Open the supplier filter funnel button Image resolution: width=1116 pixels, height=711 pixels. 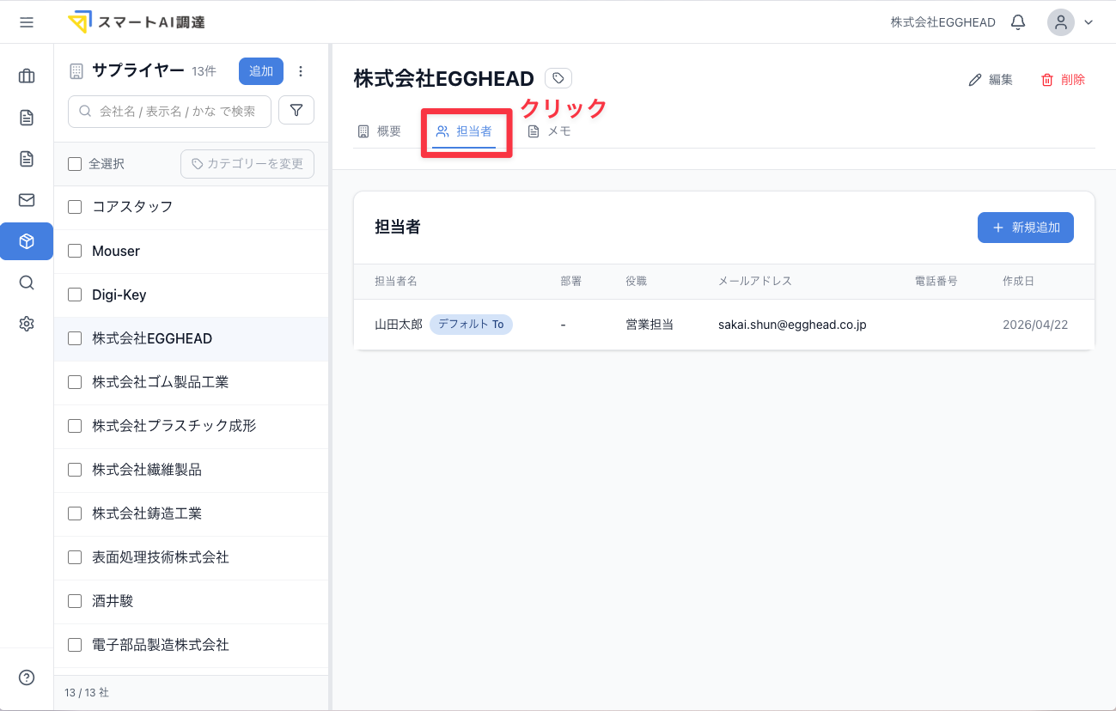click(x=296, y=110)
